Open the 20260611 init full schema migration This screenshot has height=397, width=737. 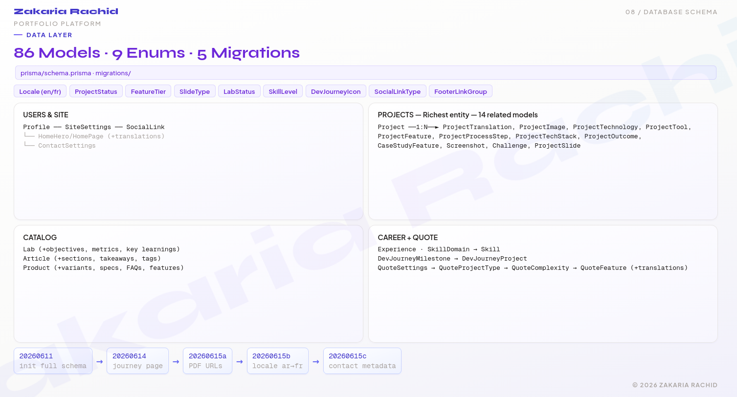click(x=53, y=361)
